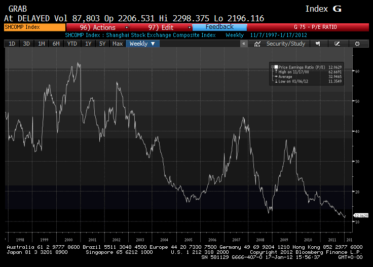
Task: Click the last value tag 12.0629
Action: coord(361,216)
